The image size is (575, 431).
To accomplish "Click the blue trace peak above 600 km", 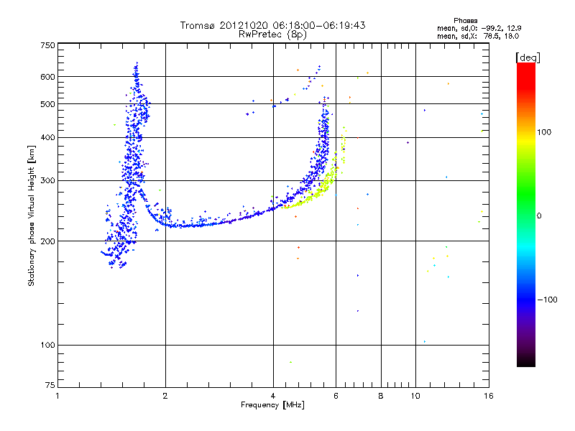I will click(x=137, y=70).
